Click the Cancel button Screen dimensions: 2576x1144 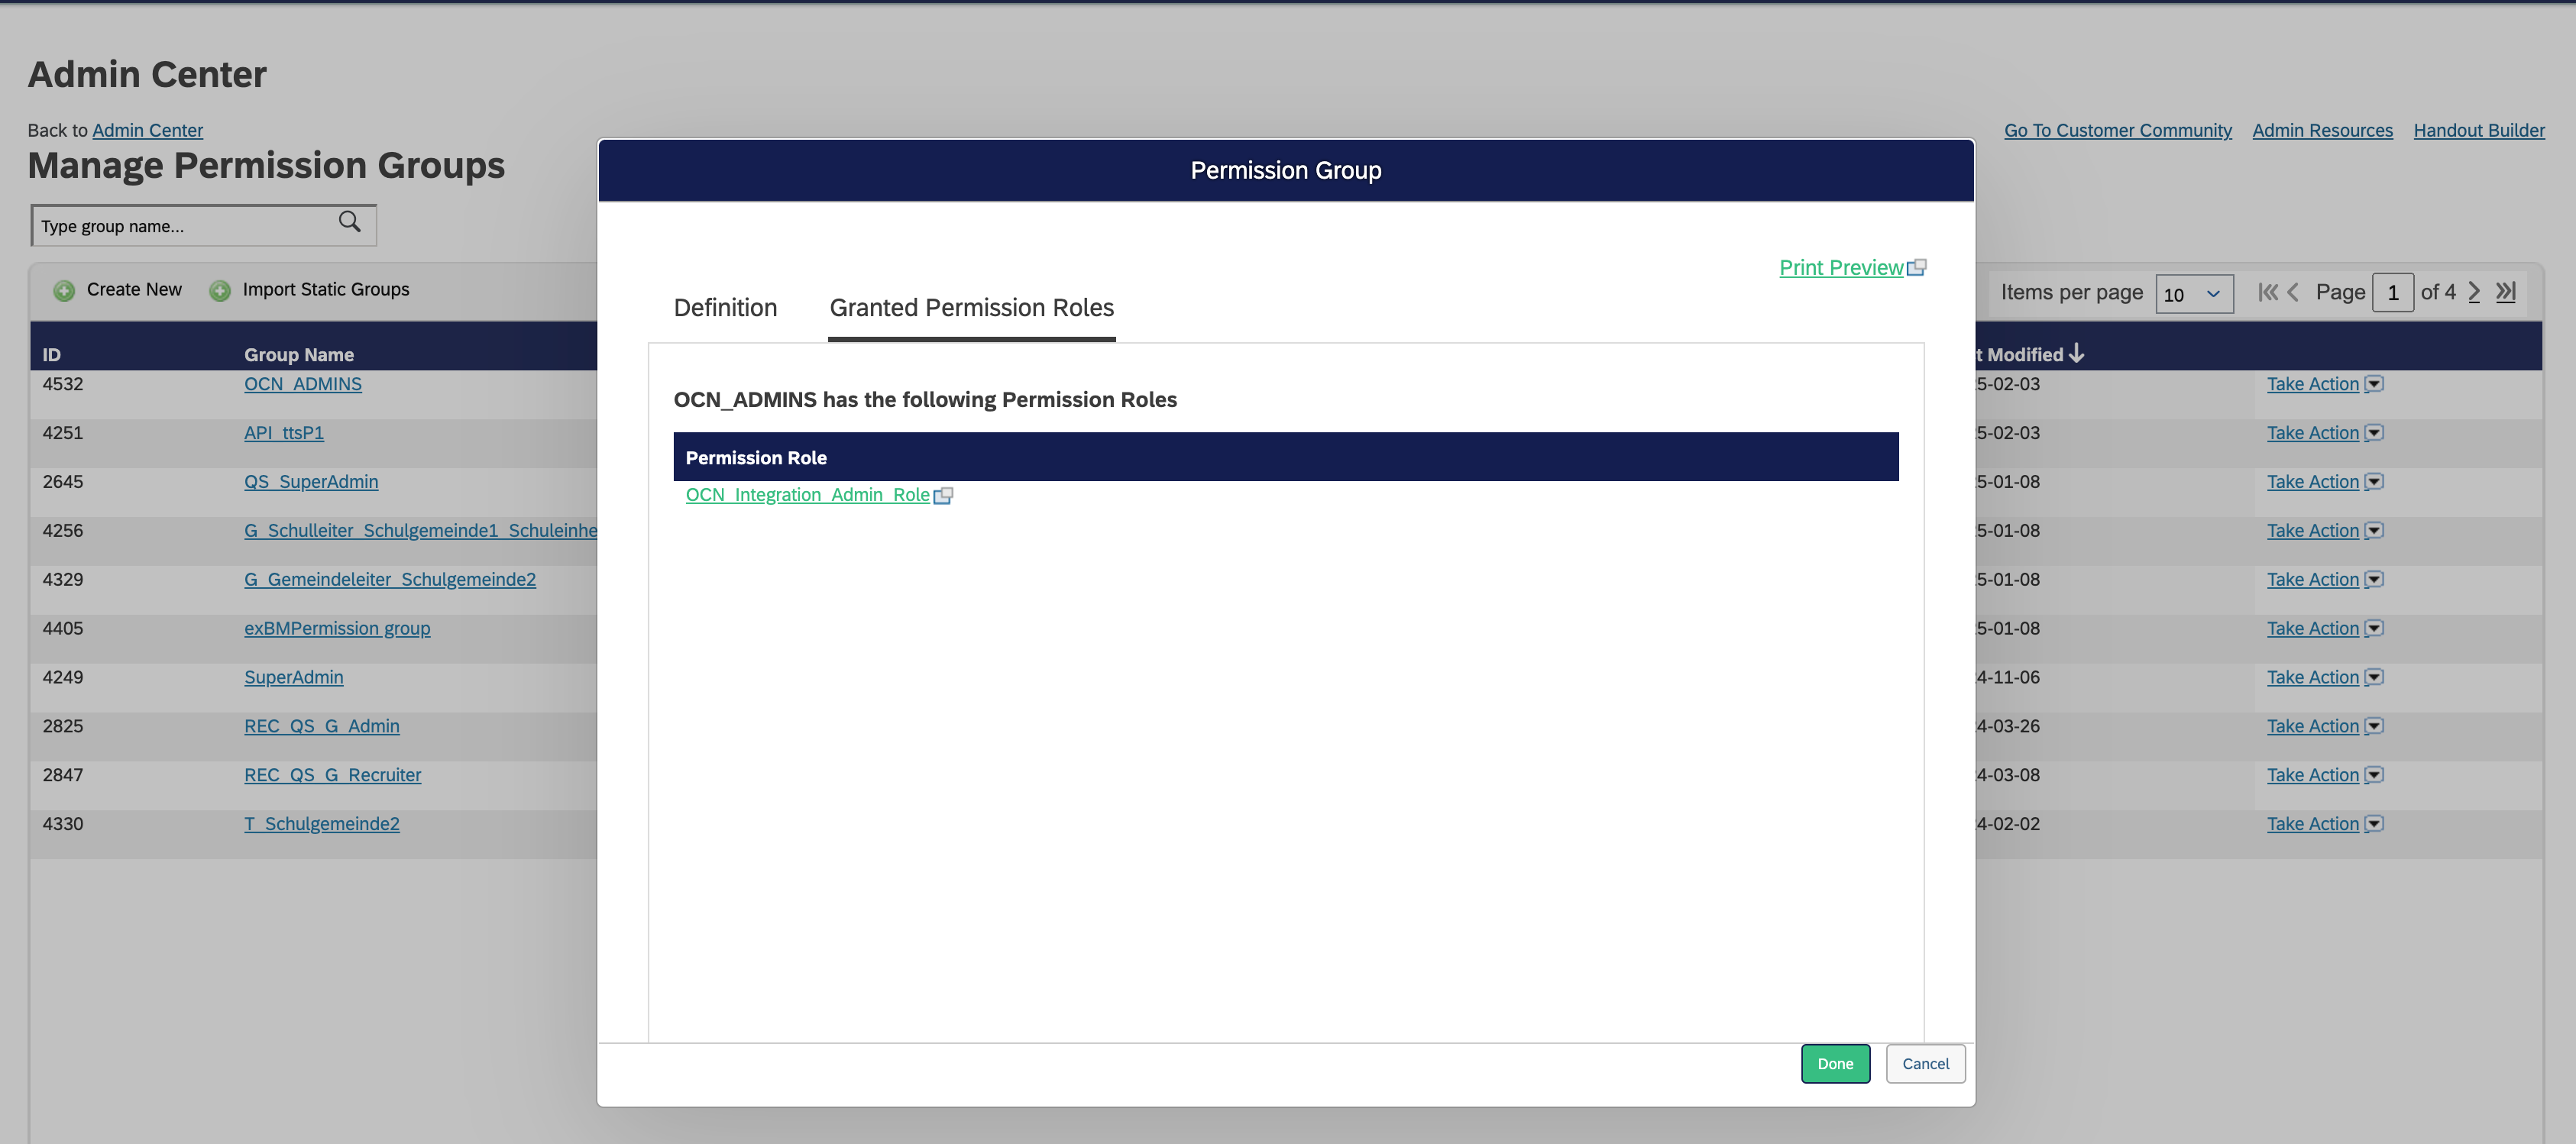point(1924,1064)
